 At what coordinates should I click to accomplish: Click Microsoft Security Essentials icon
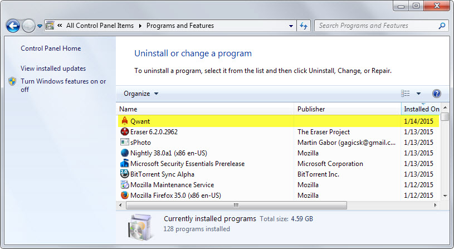coord(125,163)
